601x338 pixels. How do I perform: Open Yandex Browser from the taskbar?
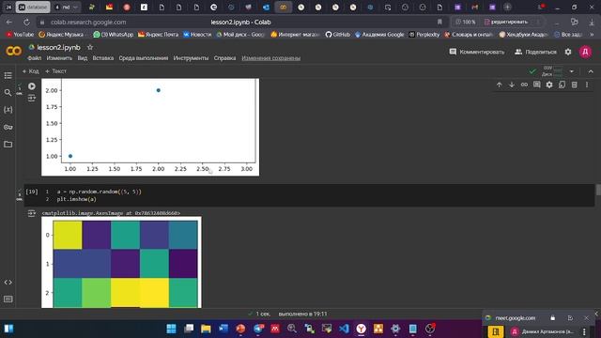361,329
